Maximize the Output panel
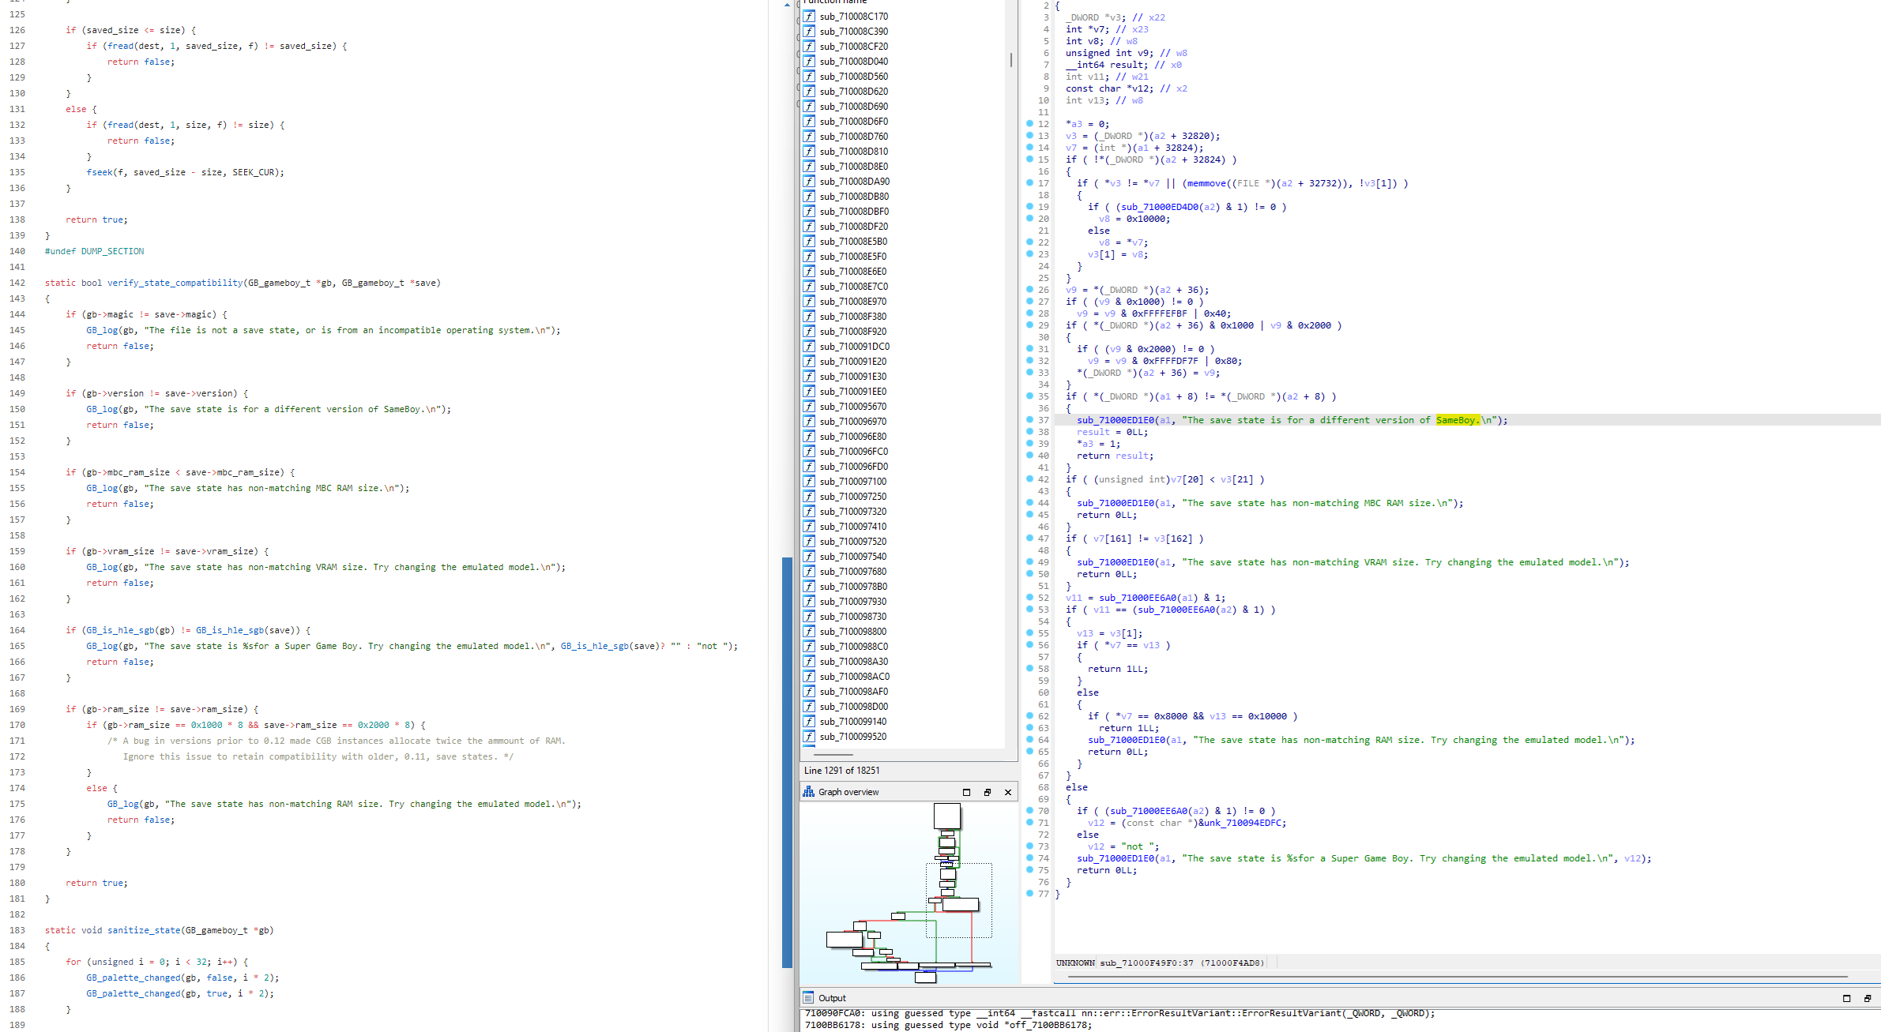 point(1846,998)
